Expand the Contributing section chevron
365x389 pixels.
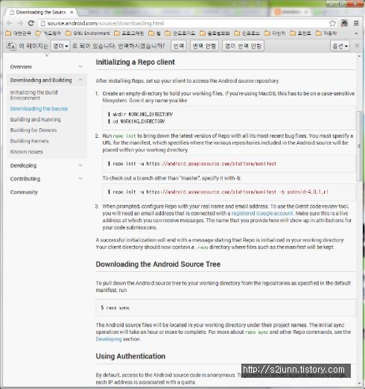tap(80, 178)
